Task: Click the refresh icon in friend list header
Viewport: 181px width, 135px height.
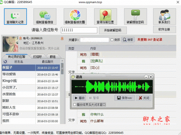Action: [5, 62]
